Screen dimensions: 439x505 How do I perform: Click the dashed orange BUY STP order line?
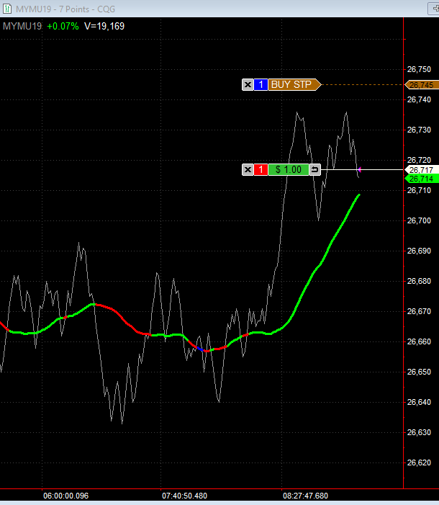[x=363, y=85]
